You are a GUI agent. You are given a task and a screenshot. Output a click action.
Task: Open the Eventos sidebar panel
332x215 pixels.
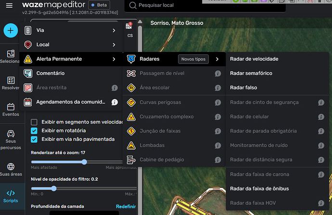[11, 110]
